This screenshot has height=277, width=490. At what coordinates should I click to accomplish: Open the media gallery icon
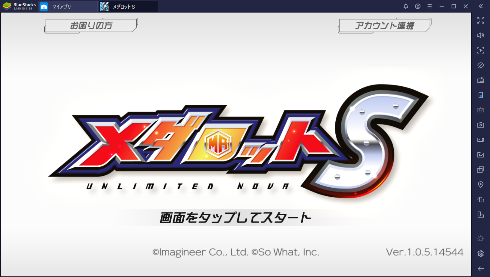(481, 155)
